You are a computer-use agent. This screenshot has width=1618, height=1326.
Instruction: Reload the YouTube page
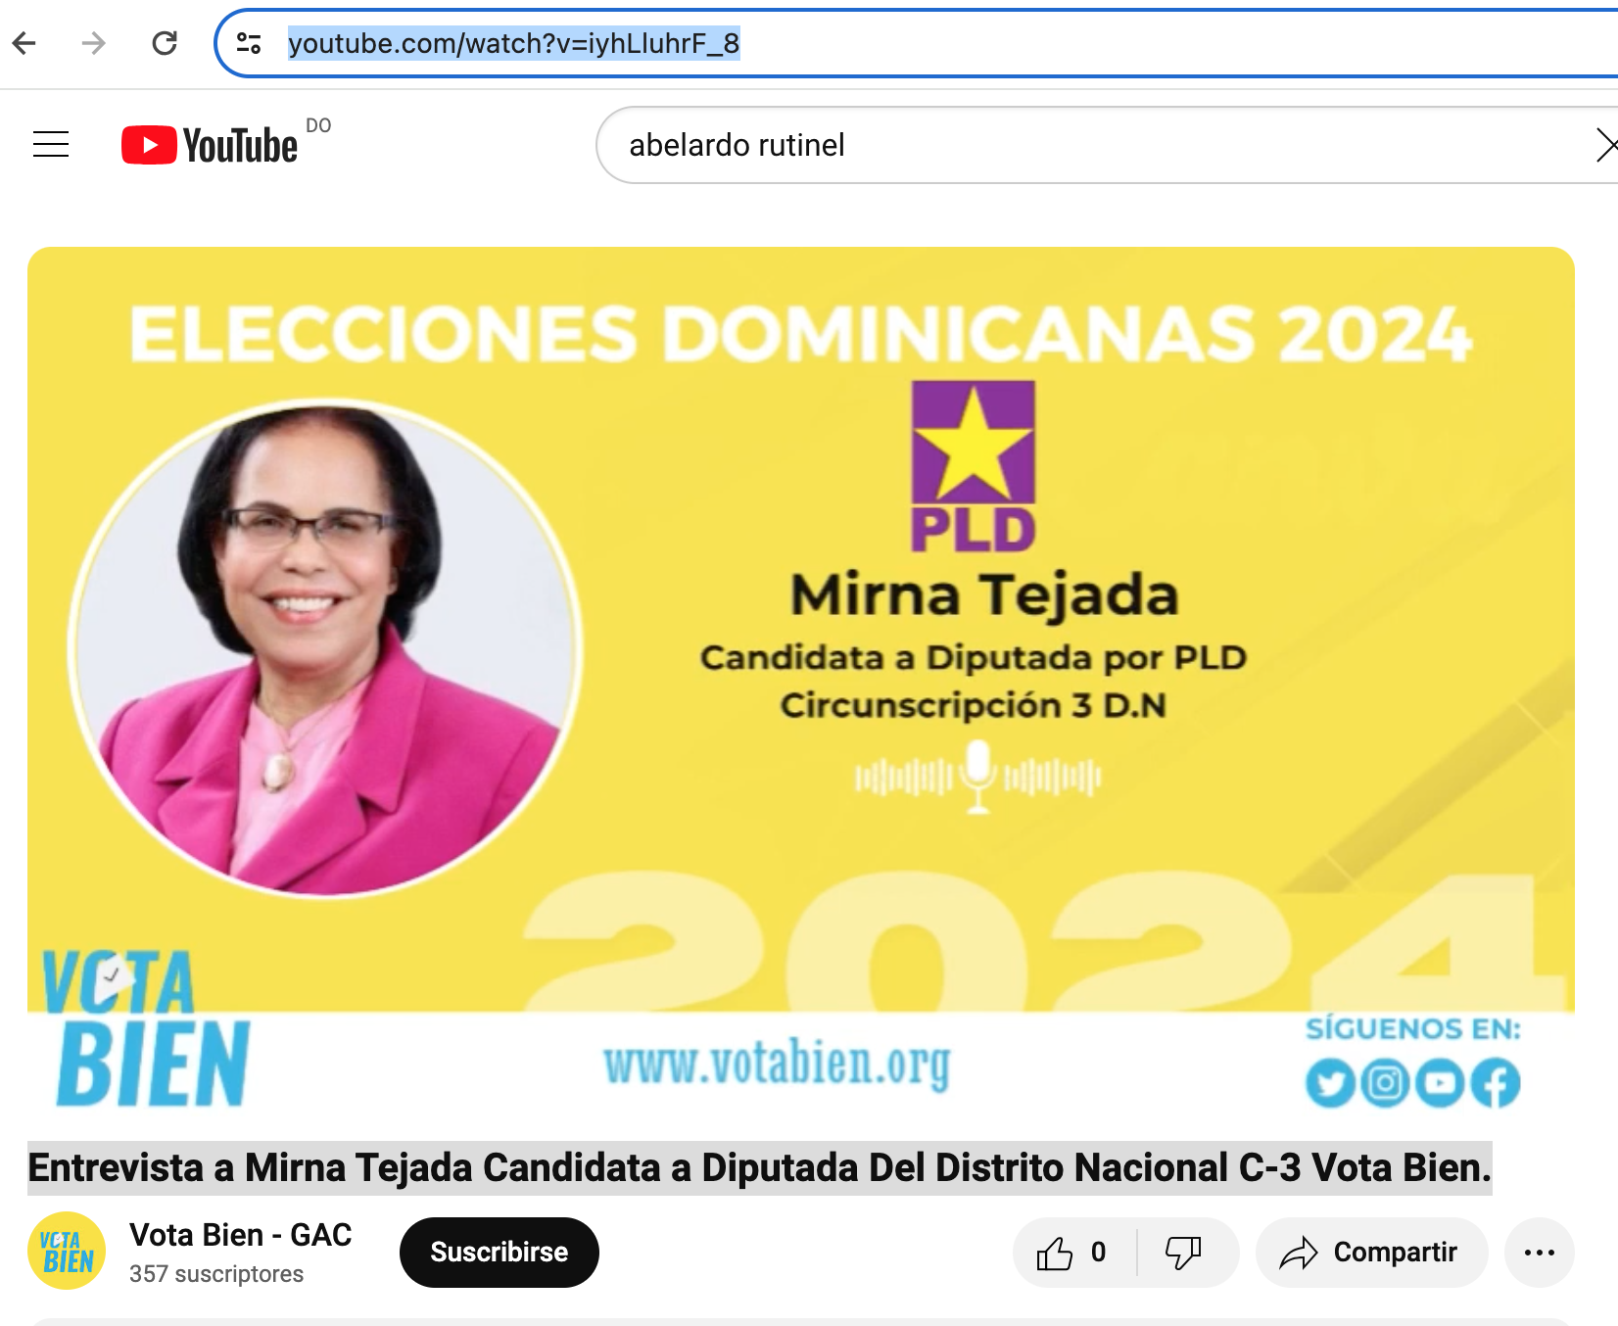point(165,43)
